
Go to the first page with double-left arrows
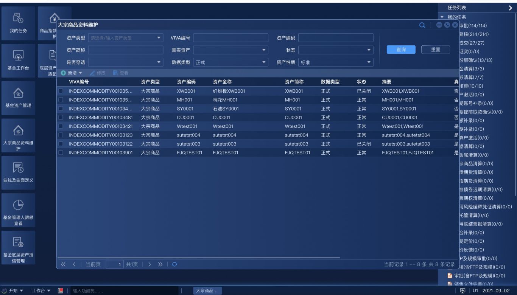click(63, 264)
